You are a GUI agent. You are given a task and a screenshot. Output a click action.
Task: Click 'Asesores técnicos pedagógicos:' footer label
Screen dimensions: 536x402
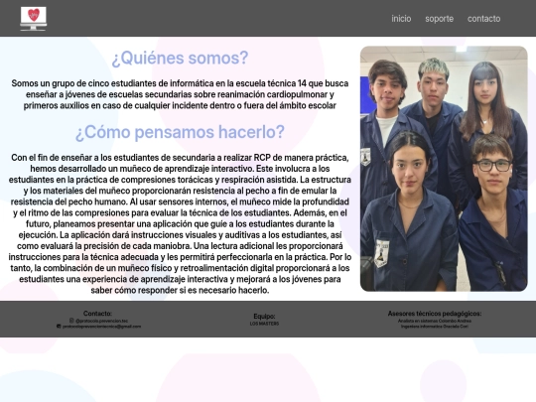435,314
